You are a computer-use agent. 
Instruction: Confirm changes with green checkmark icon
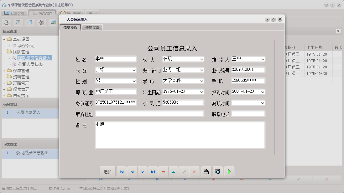pyautogui.click(x=184, y=171)
